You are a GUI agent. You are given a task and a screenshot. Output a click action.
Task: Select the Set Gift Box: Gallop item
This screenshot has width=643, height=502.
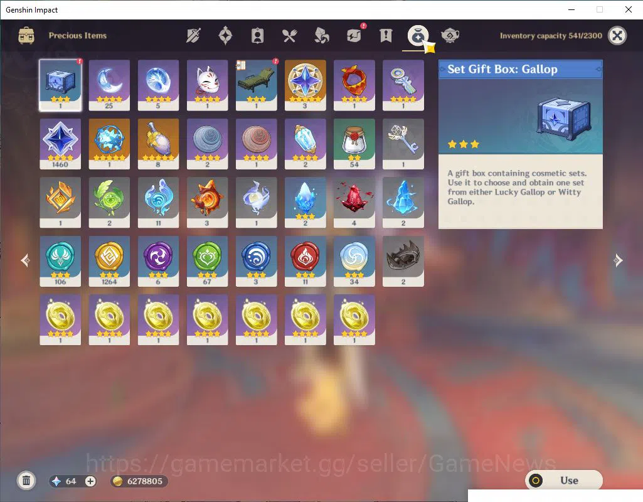60,85
